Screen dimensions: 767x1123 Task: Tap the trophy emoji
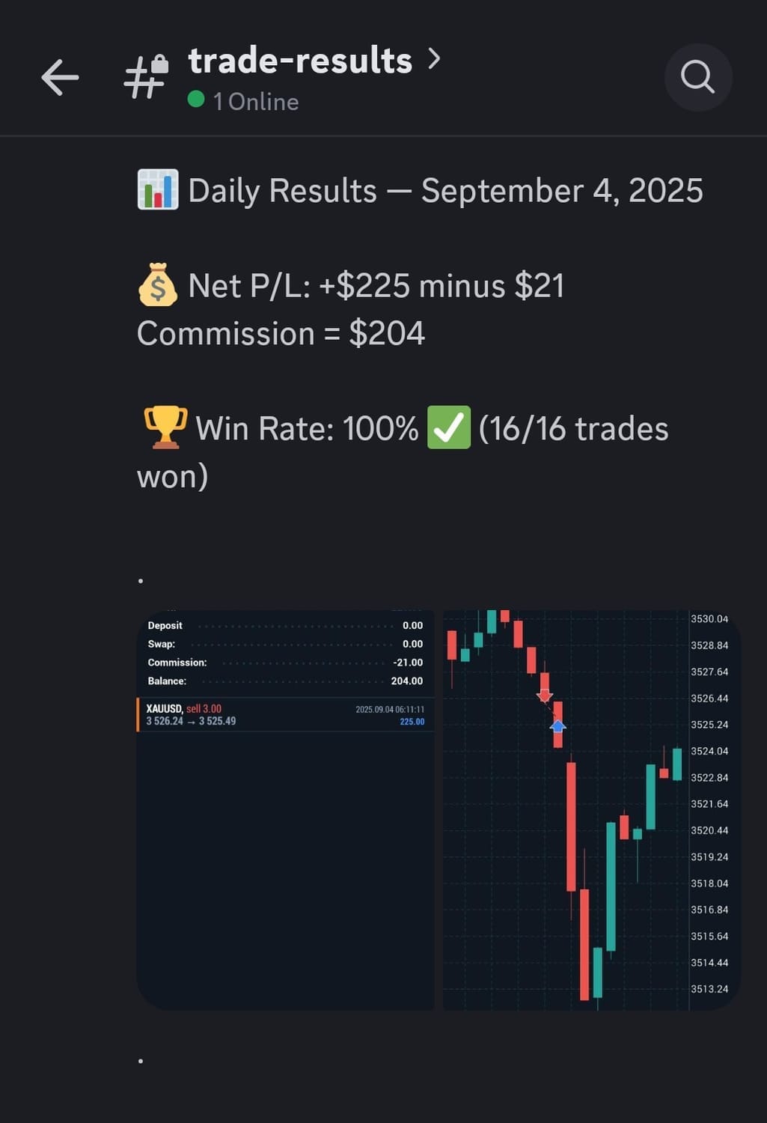(165, 427)
